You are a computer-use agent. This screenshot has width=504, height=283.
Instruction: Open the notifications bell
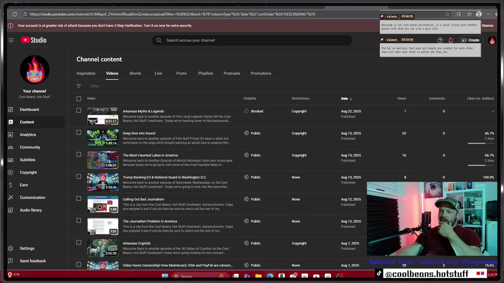pos(451,40)
